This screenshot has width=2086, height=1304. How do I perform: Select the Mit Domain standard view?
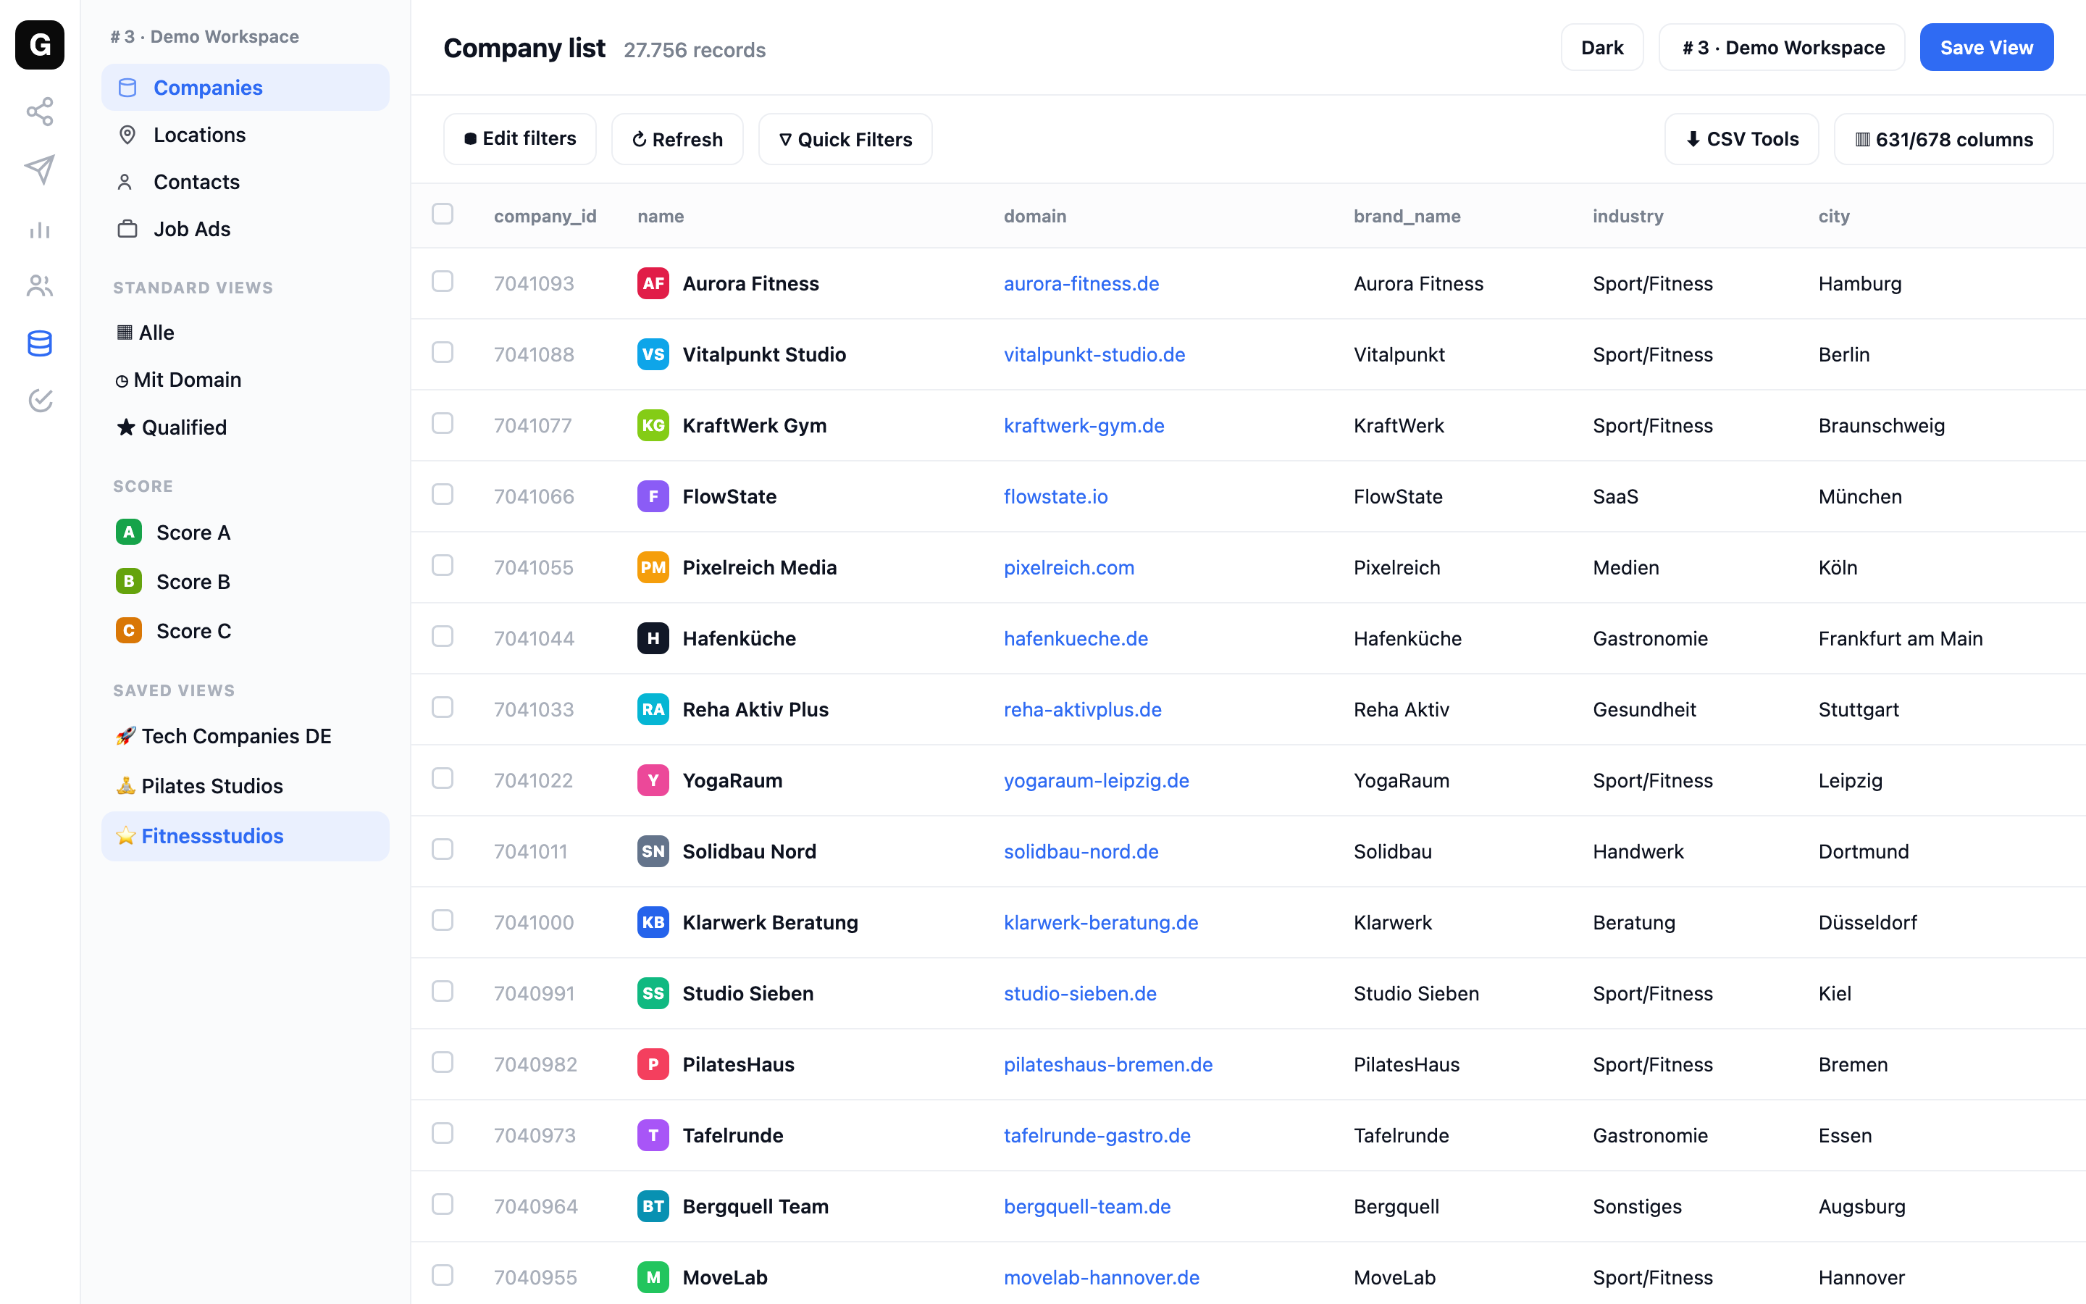pyautogui.click(x=246, y=380)
